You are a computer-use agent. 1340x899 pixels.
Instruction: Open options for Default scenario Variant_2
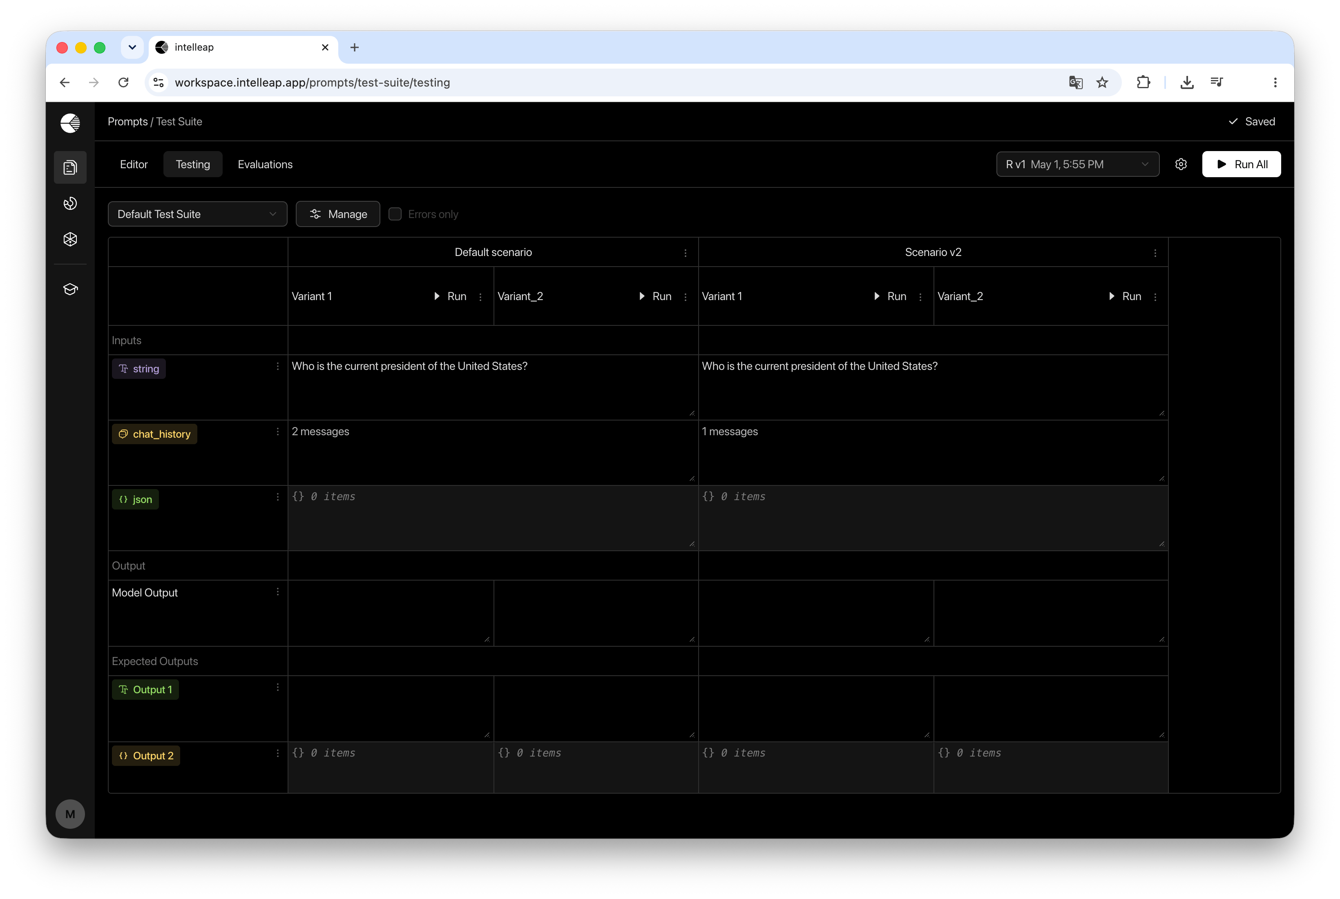(x=685, y=296)
